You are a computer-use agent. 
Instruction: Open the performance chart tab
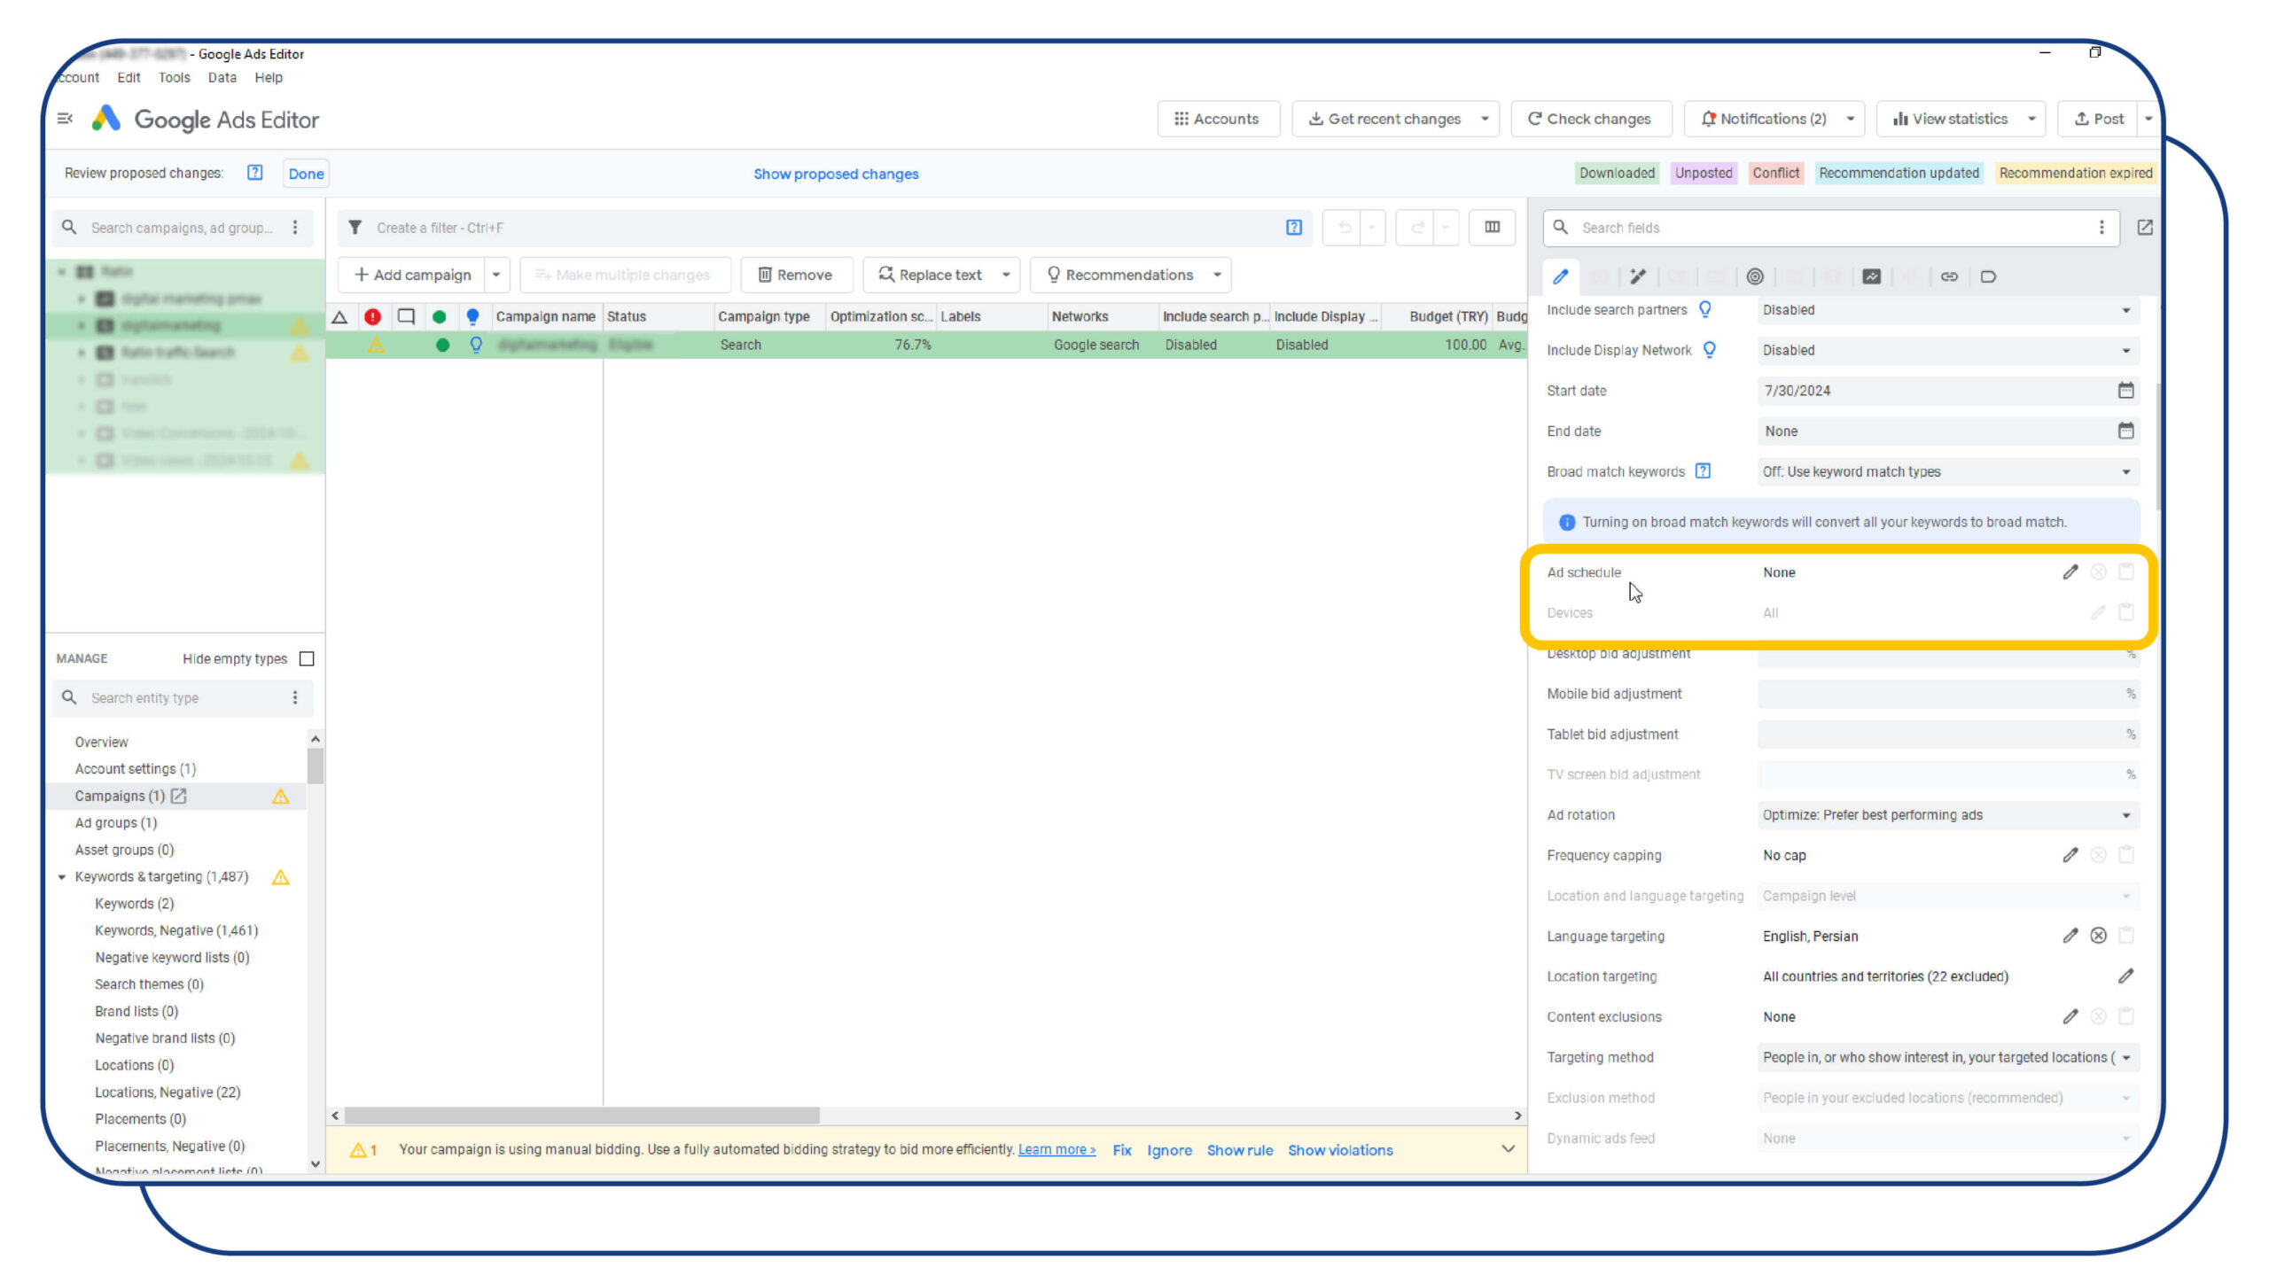(1871, 276)
